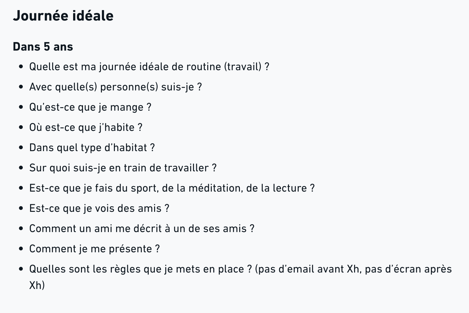469x313 pixels.
Task: Click the line 'Dans quel type d'habitat ?'
Action: (x=92, y=148)
